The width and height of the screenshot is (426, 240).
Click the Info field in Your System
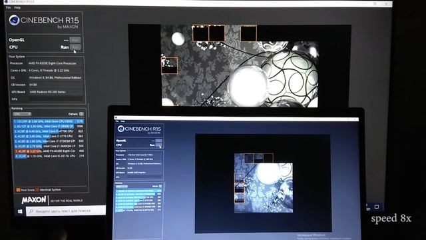[x=56, y=99]
